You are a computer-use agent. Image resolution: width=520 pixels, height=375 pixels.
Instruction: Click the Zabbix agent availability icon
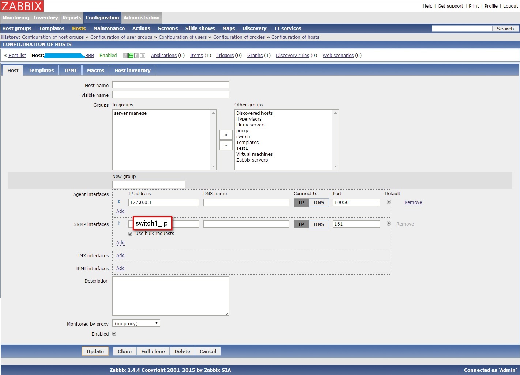(x=125, y=56)
